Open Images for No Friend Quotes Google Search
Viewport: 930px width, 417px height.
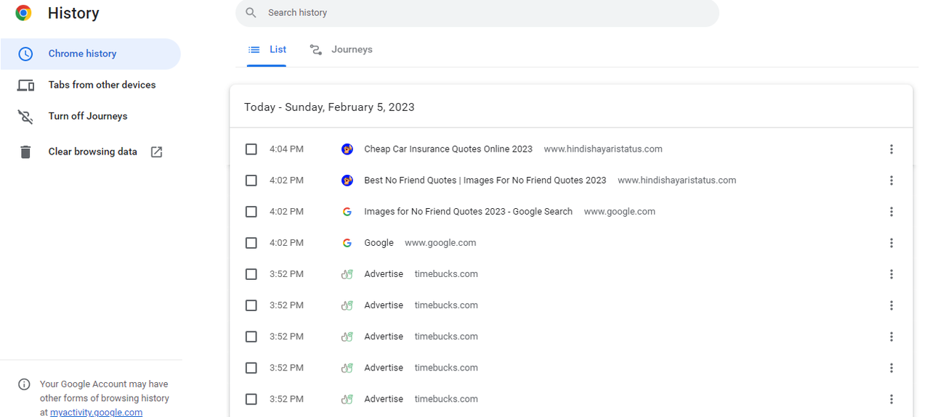[x=469, y=212]
